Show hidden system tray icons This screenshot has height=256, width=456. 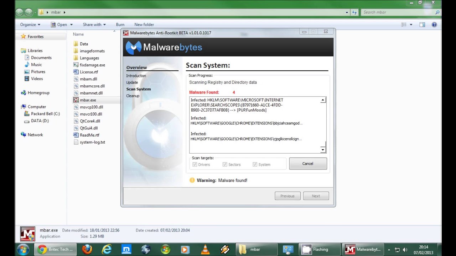(x=389, y=250)
